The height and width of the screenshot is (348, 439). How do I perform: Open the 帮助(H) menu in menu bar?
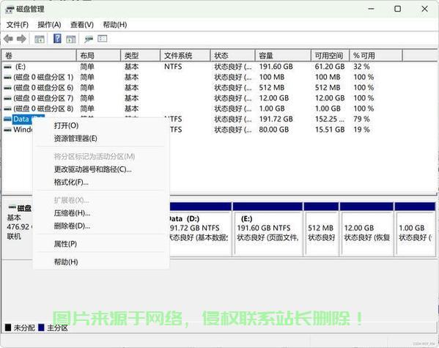click(115, 25)
